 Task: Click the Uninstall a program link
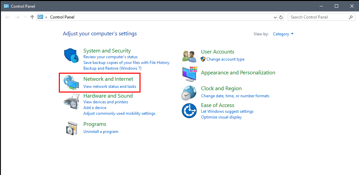coord(101,132)
